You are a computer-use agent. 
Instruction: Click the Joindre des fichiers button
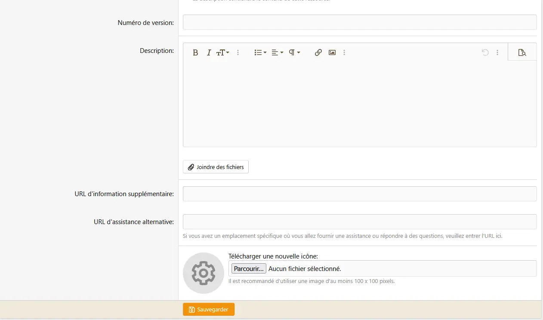pyautogui.click(x=216, y=167)
